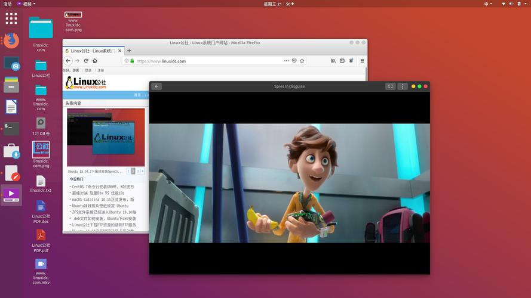Toggle the Firefox sidebar view
This screenshot has height=298, width=531.
pyautogui.click(x=342, y=61)
